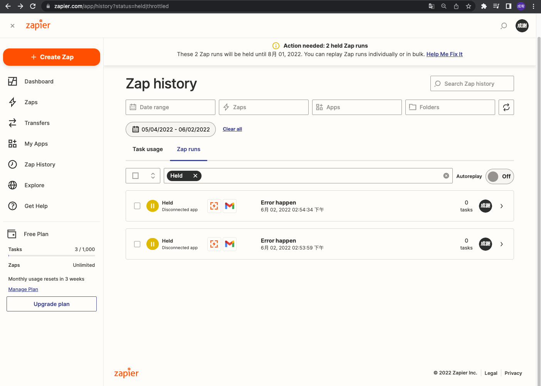Open the browser three-dot menu

[x=533, y=6]
